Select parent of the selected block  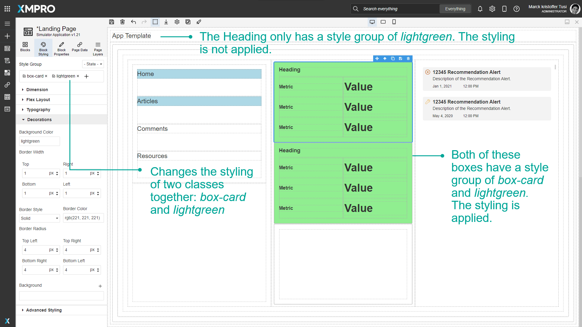pyautogui.click(x=385, y=58)
